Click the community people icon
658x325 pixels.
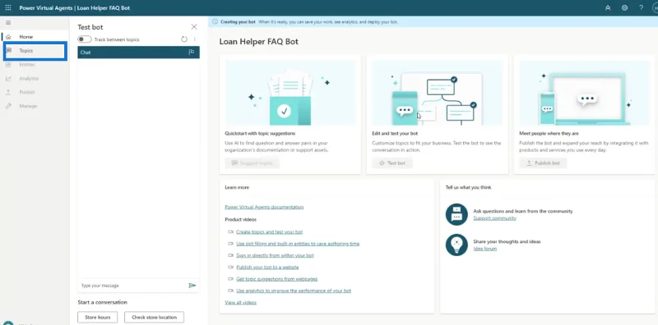(456, 214)
